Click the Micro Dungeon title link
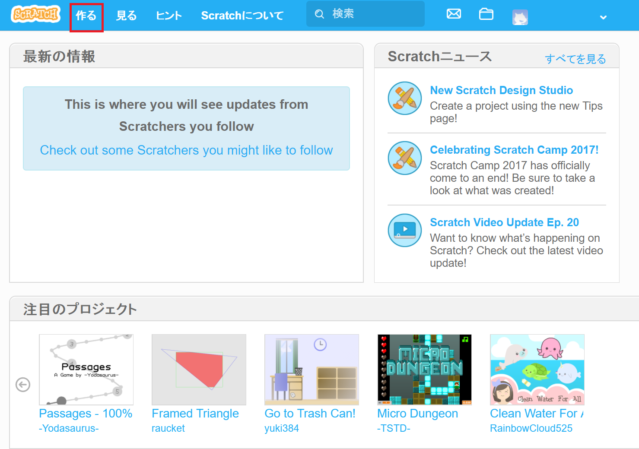 coord(417,413)
